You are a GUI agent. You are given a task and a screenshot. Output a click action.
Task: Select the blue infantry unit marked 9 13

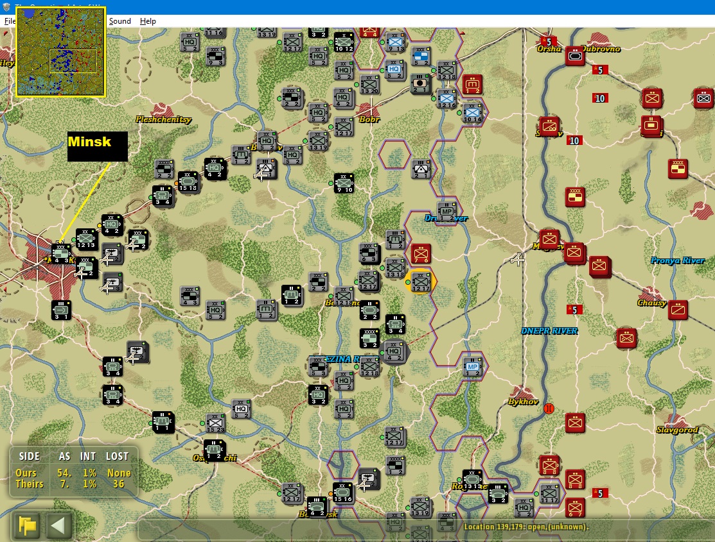[x=395, y=42]
